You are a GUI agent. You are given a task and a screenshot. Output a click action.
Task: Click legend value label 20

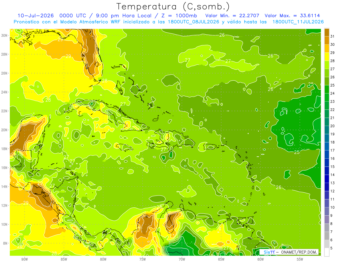click(333, 126)
